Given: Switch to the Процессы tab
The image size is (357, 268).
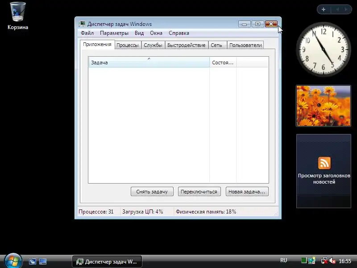Looking at the screenshot, I should [x=128, y=45].
